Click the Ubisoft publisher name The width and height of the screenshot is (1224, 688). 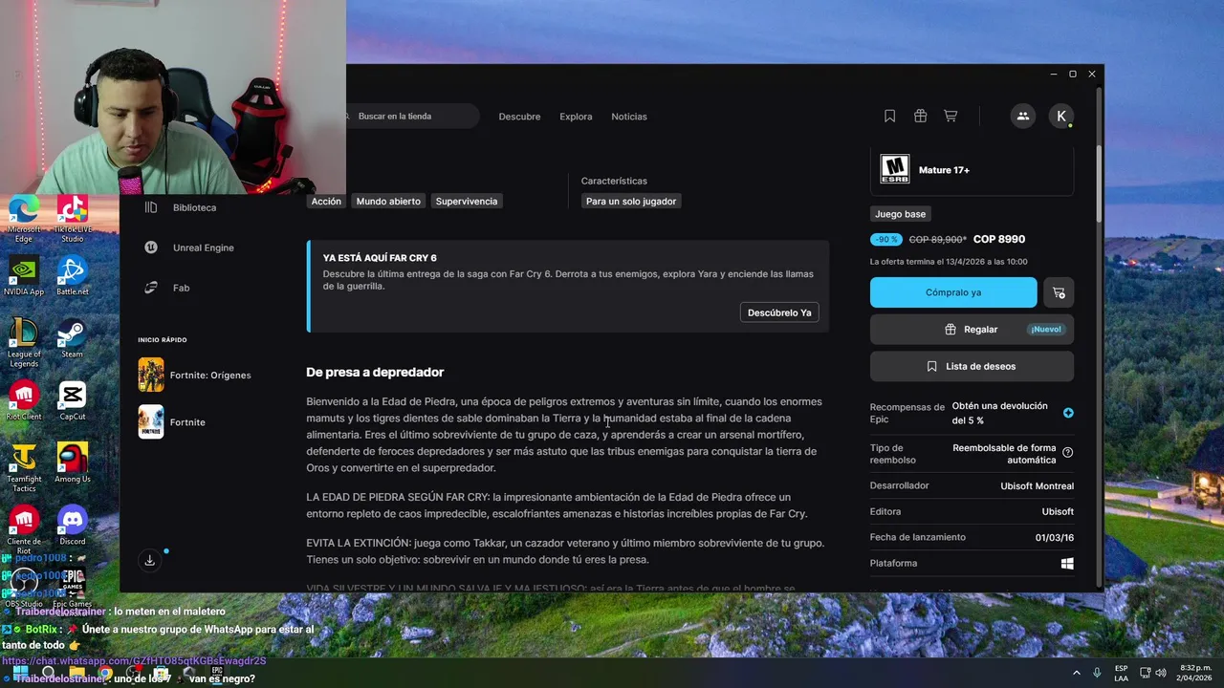click(1058, 511)
